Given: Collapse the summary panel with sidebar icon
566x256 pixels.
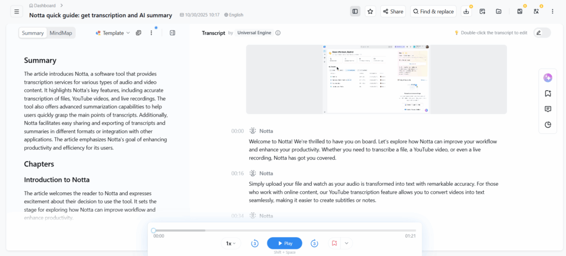Looking at the screenshot, I should click(x=172, y=33).
